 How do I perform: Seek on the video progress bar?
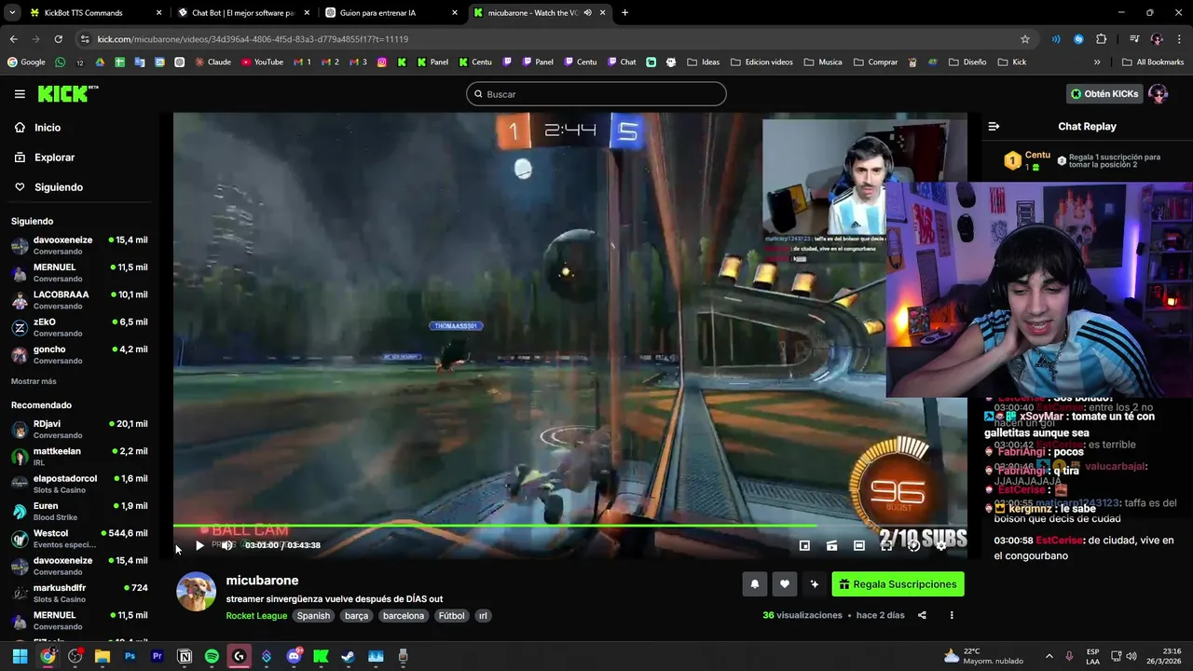point(569,526)
